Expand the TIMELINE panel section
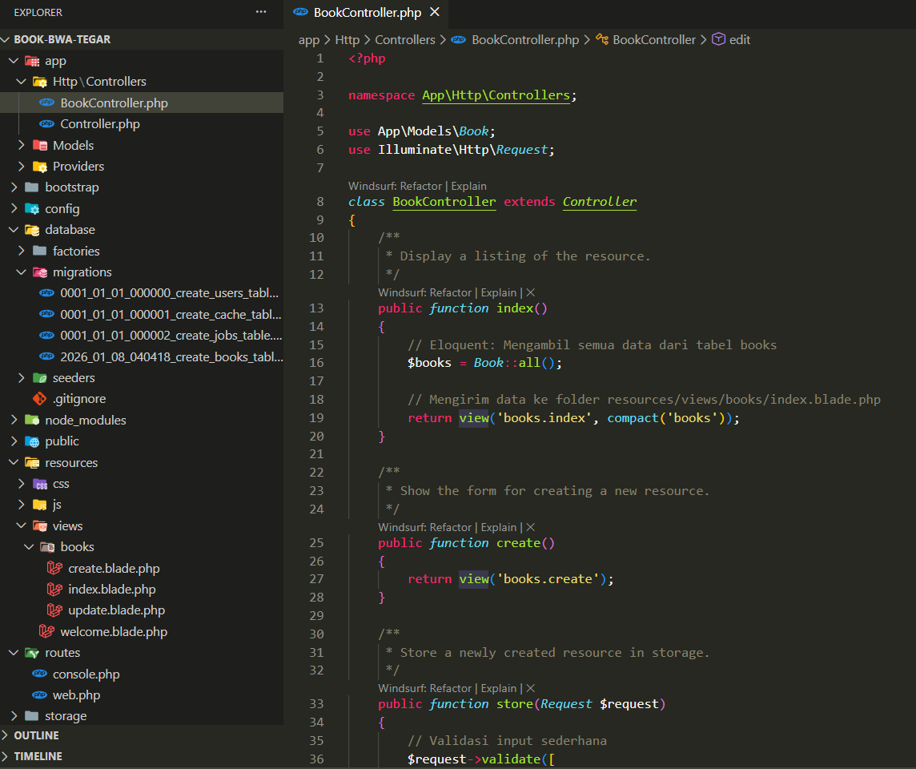Image resolution: width=916 pixels, height=769 pixels. [38, 756]
